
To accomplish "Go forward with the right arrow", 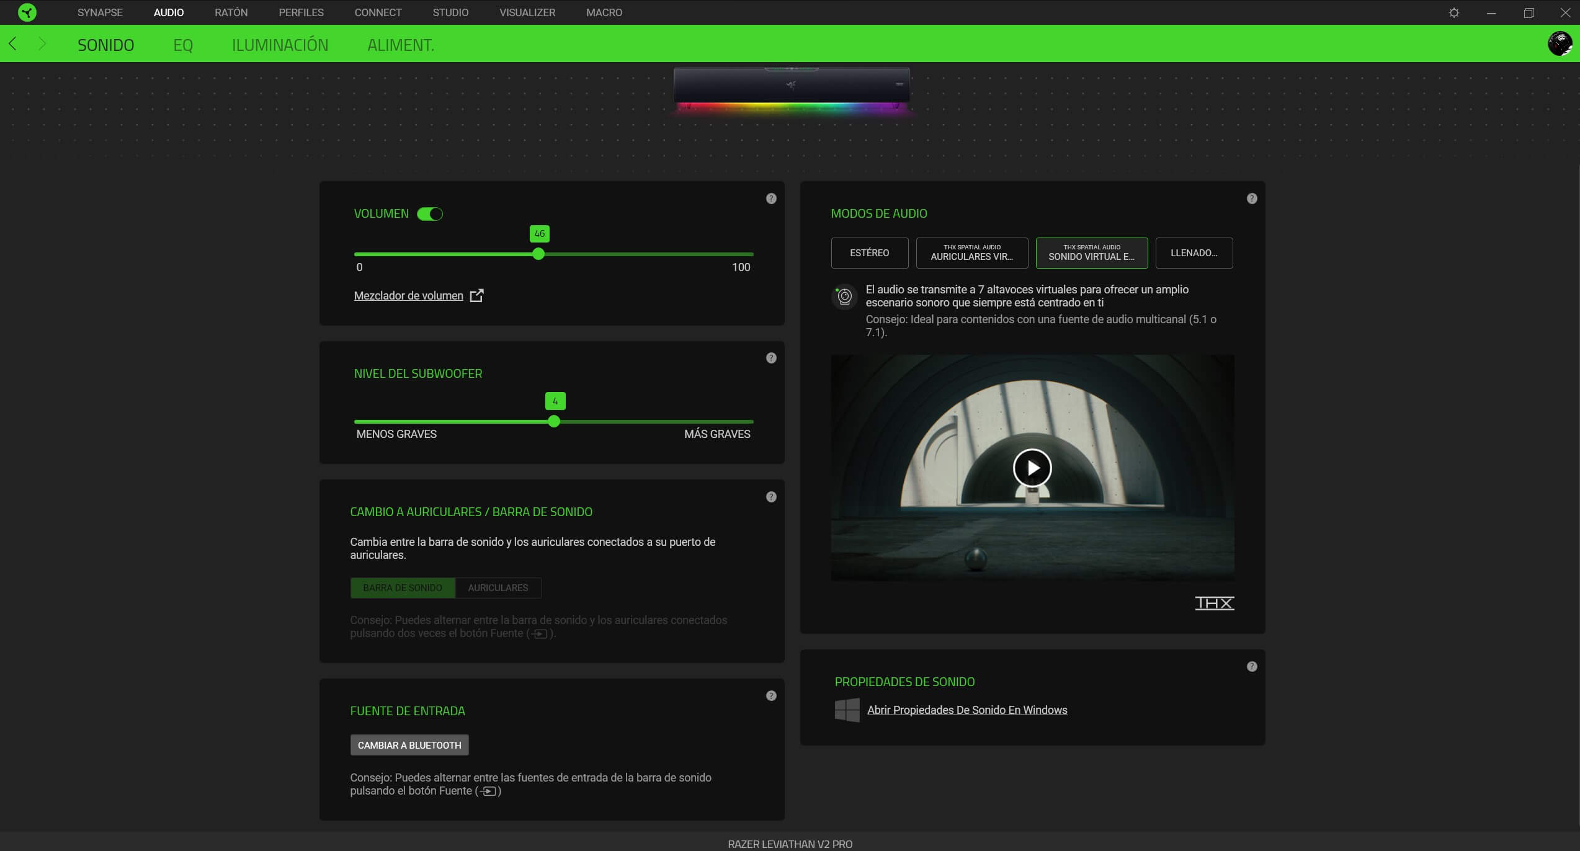I will [x=42, y=43].
